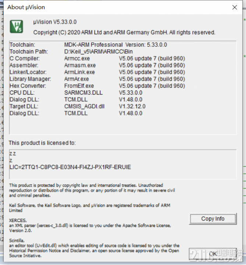Click the Toolchain: label
This screenshot has width=246, height=265.
[22, 45]
